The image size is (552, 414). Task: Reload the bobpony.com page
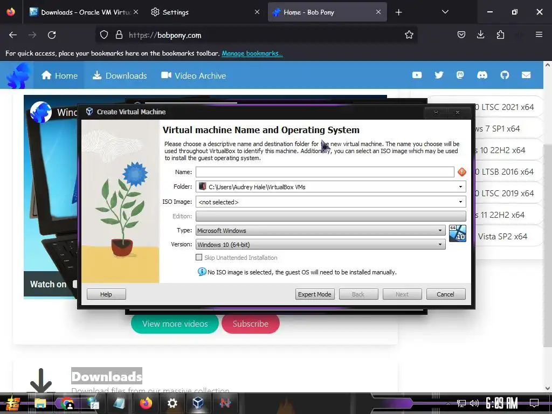tap(52, 35)
